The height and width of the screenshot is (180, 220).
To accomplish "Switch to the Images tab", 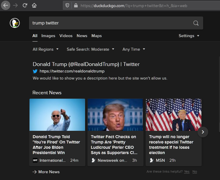I will pyautogui.click(x=48, y=36).
